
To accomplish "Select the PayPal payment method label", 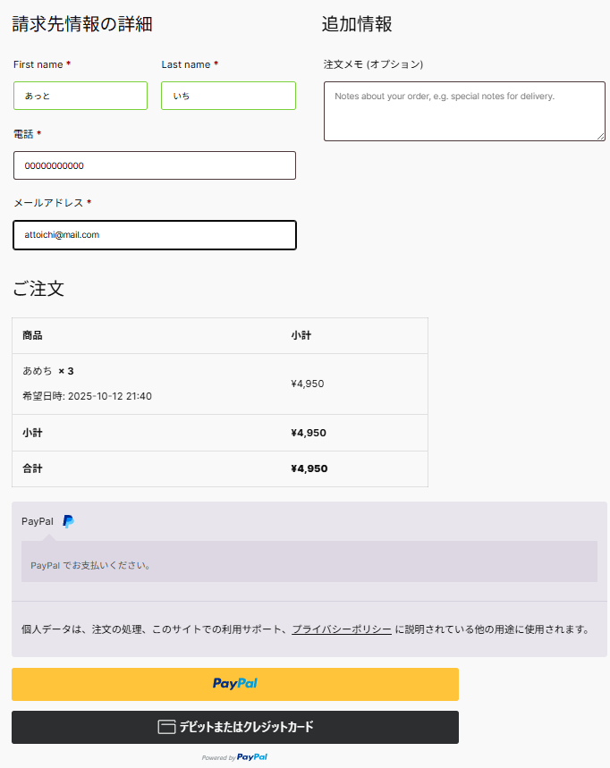I will click(x=38, y=521).
